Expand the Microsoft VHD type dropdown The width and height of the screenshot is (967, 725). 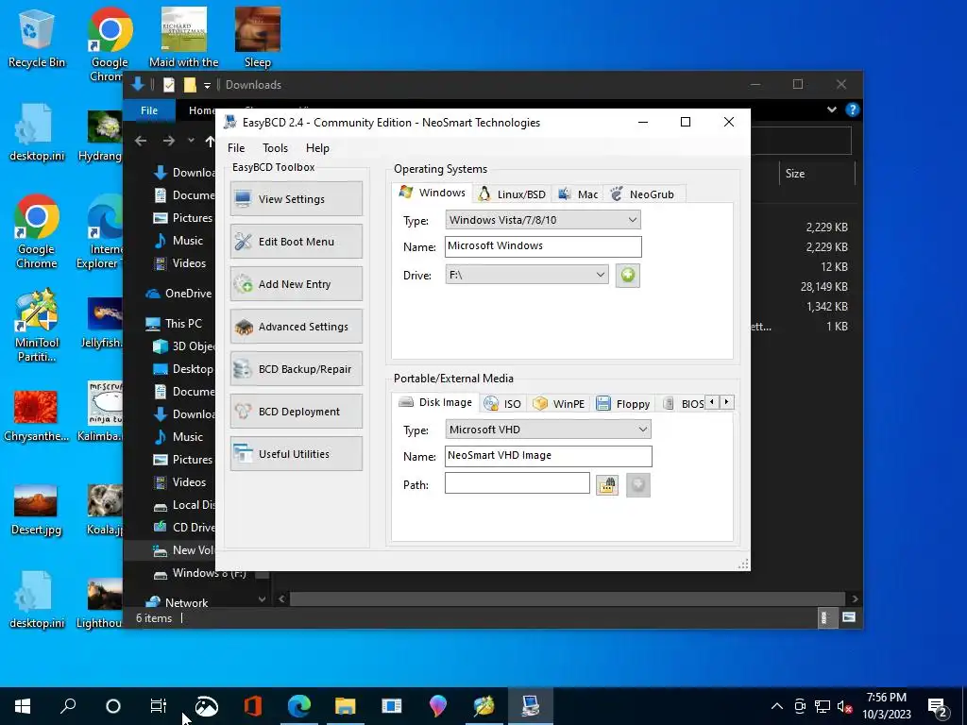coord(548,430)
